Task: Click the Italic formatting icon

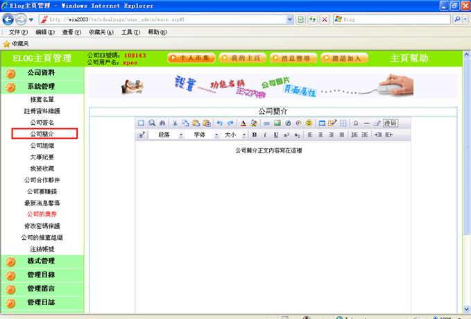Action: (x=265, y=135)
